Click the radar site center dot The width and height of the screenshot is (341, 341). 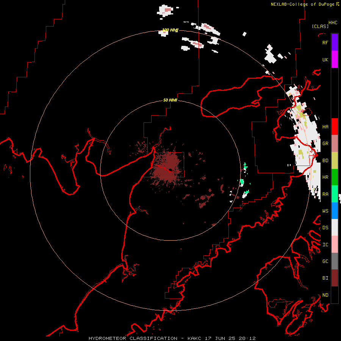171,170
